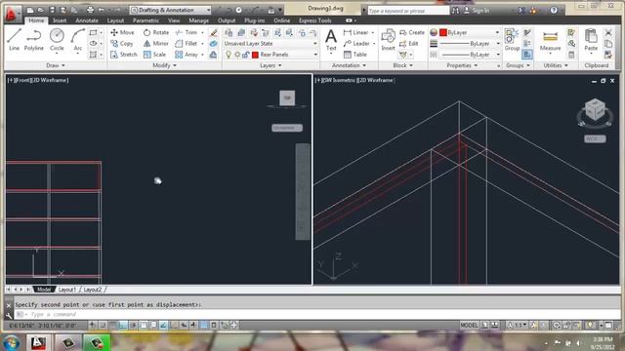Open the Layout1 tab

click(67, 290)
